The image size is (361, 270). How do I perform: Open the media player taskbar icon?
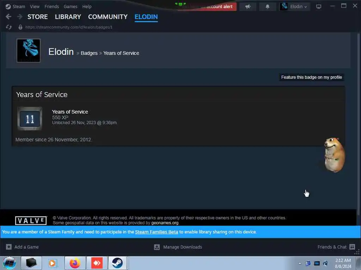click(x=53, y=263)
